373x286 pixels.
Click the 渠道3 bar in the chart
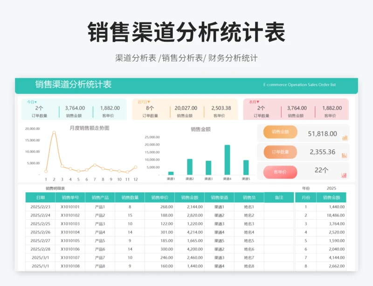(x=208, y=168)
